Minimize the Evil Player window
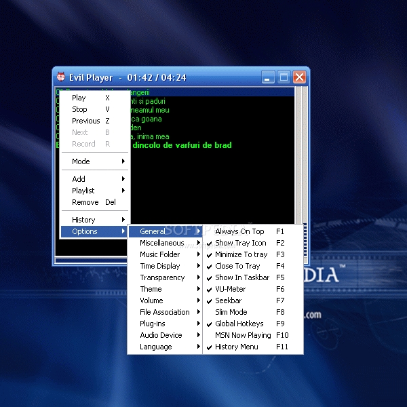The image size is (407, 407). [x=268, y=77]
